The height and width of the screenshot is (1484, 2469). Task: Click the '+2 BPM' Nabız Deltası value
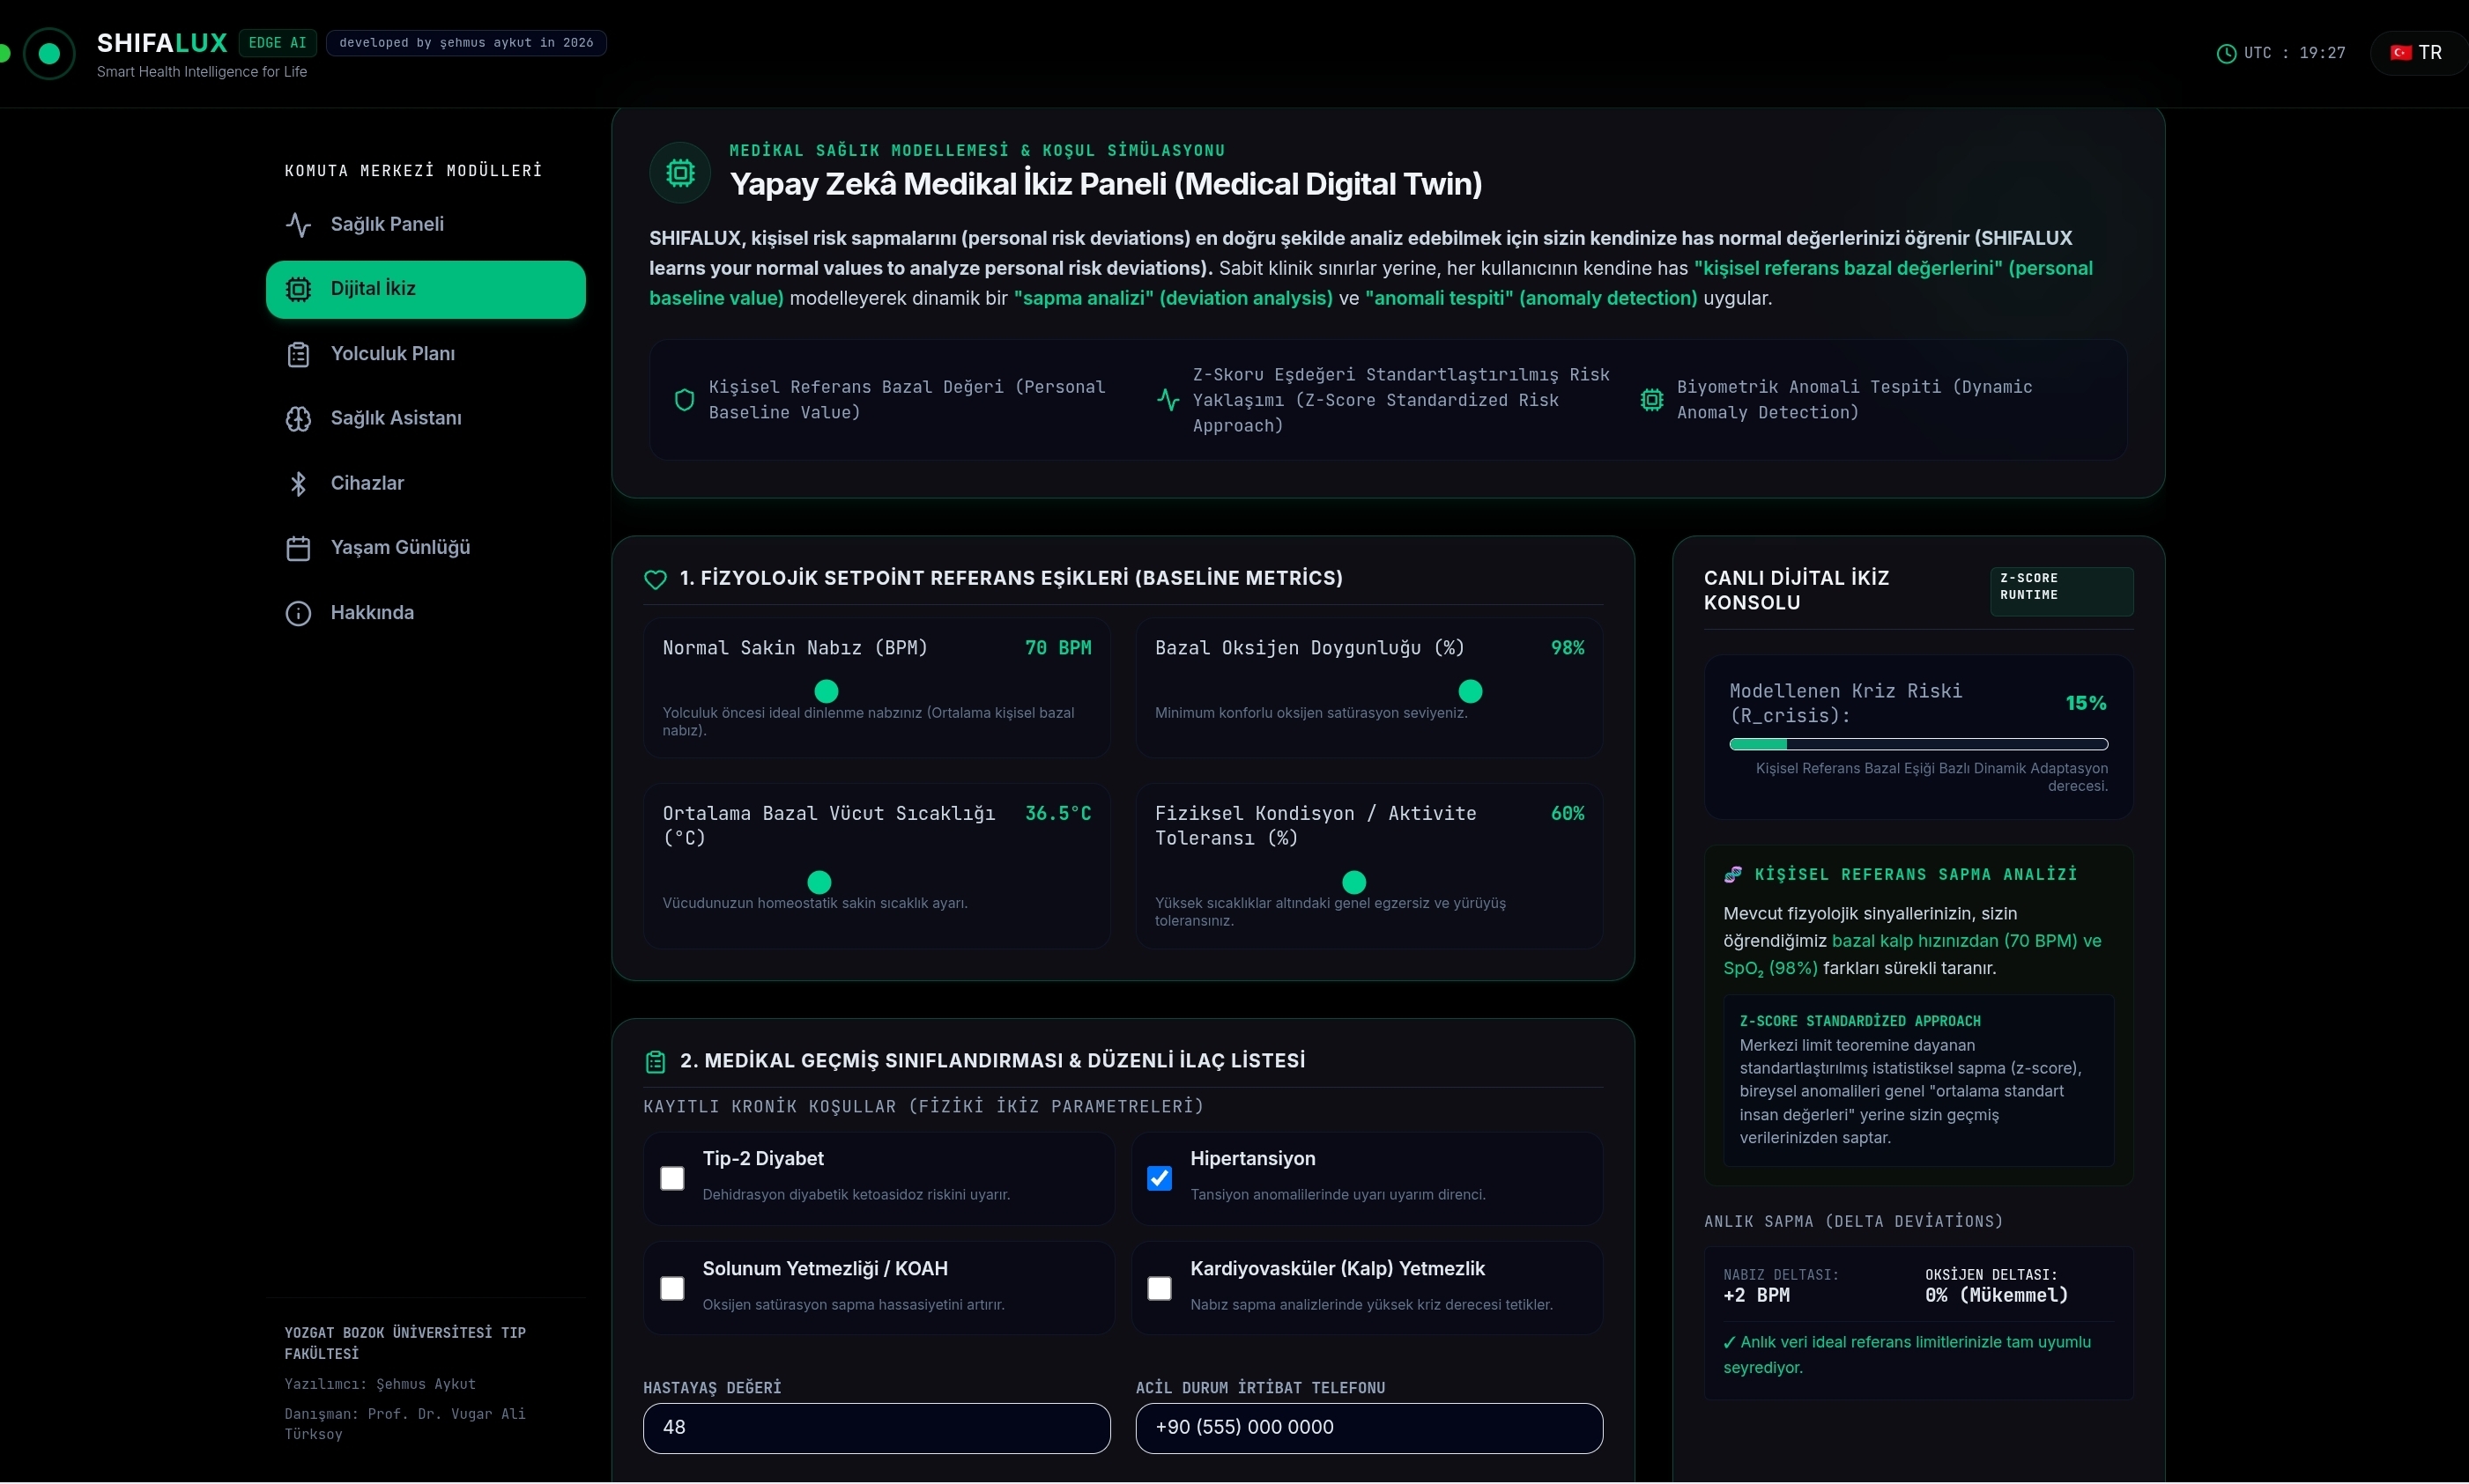pyautogui.click(x=1756, y=1296)
